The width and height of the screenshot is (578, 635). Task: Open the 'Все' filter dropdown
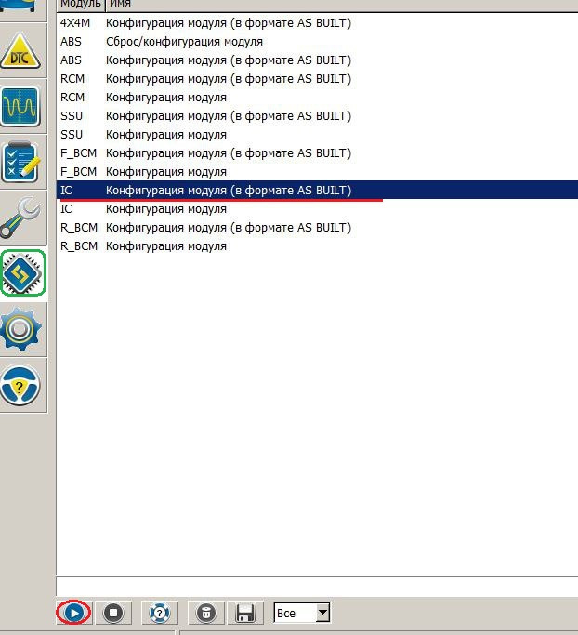302,613
